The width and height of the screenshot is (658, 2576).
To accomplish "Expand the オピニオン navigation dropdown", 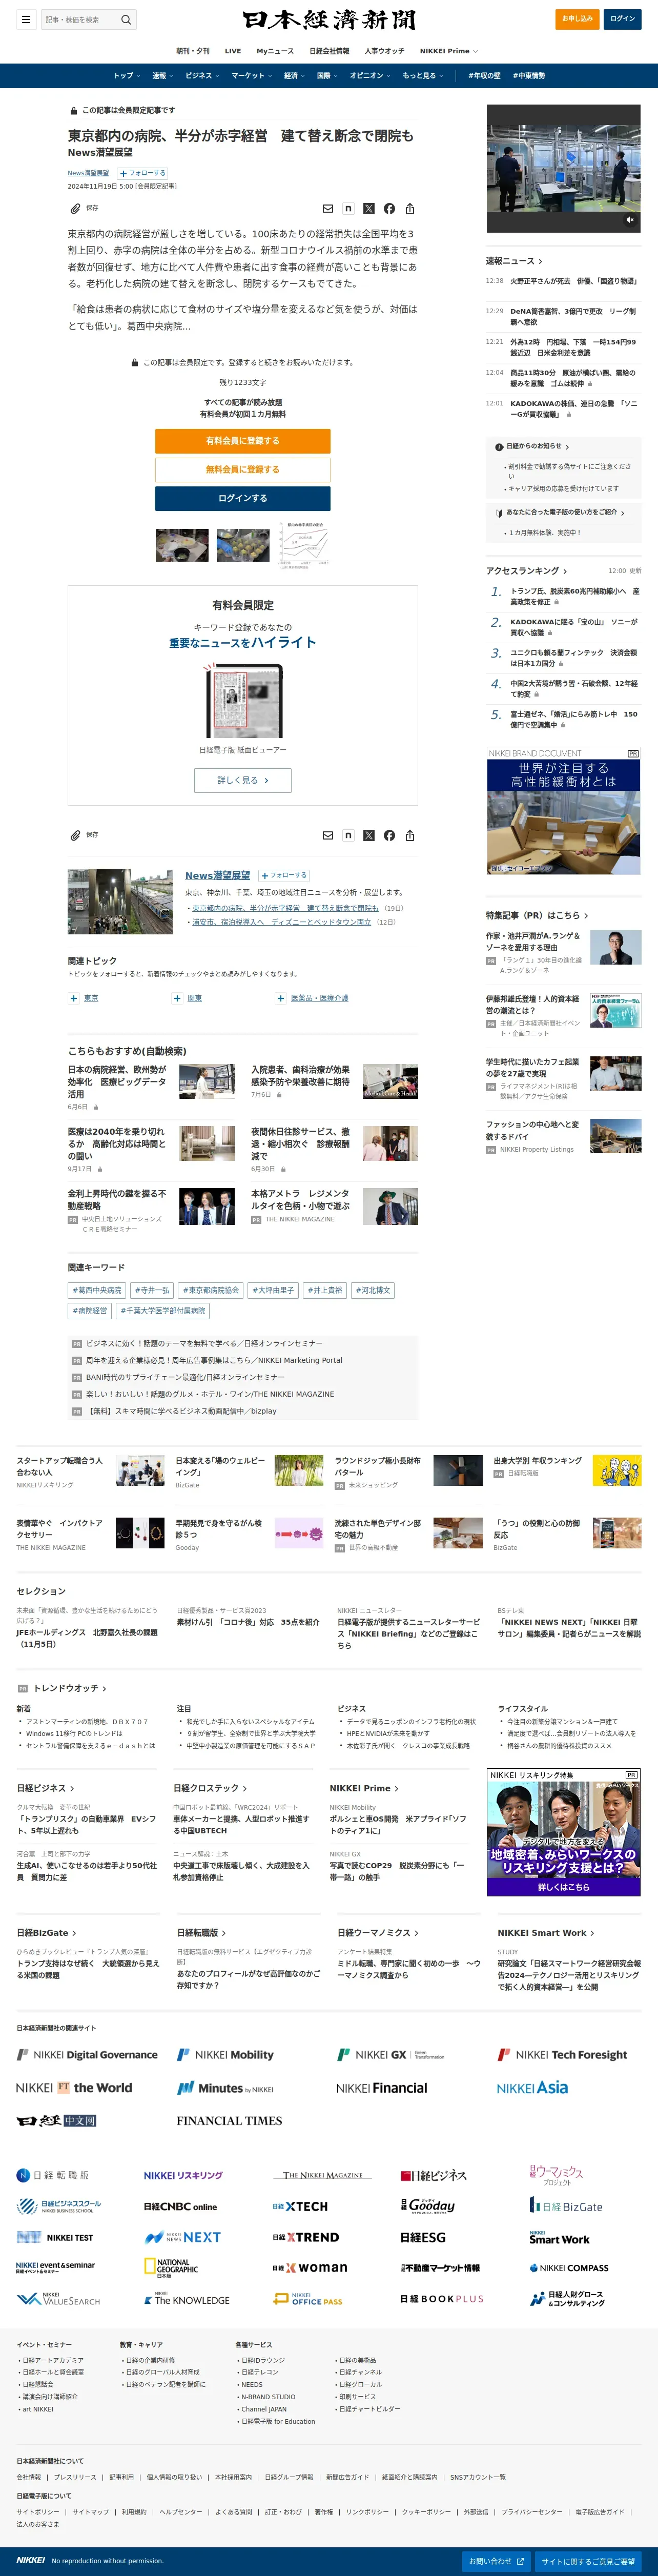I will pyautogui.click(x=370, y=76).
